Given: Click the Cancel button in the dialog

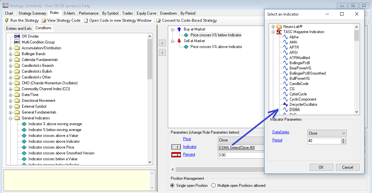Looking at the screenshot, I should coord(347,167).
